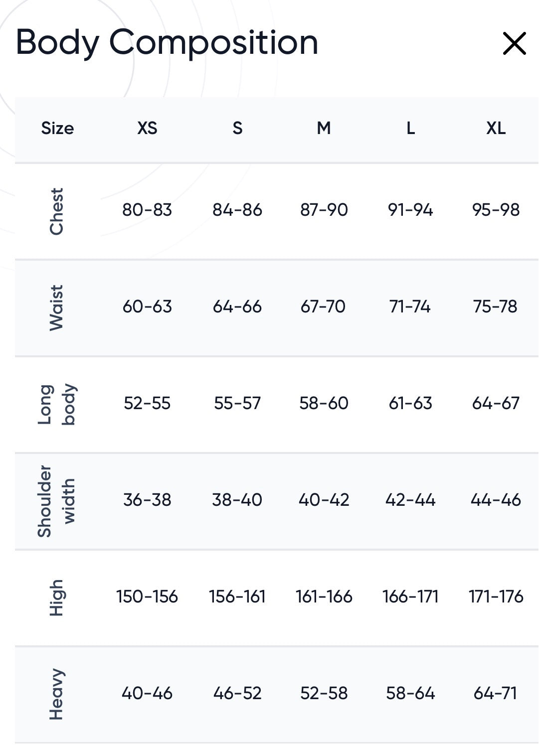The height and width of the screenshot is (745, 543).
Task: Click the High row label
Action: tap(57, 597)
